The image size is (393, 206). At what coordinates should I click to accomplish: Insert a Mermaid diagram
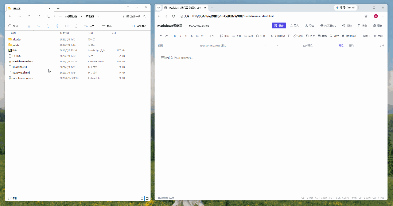[x=349, y=36]
